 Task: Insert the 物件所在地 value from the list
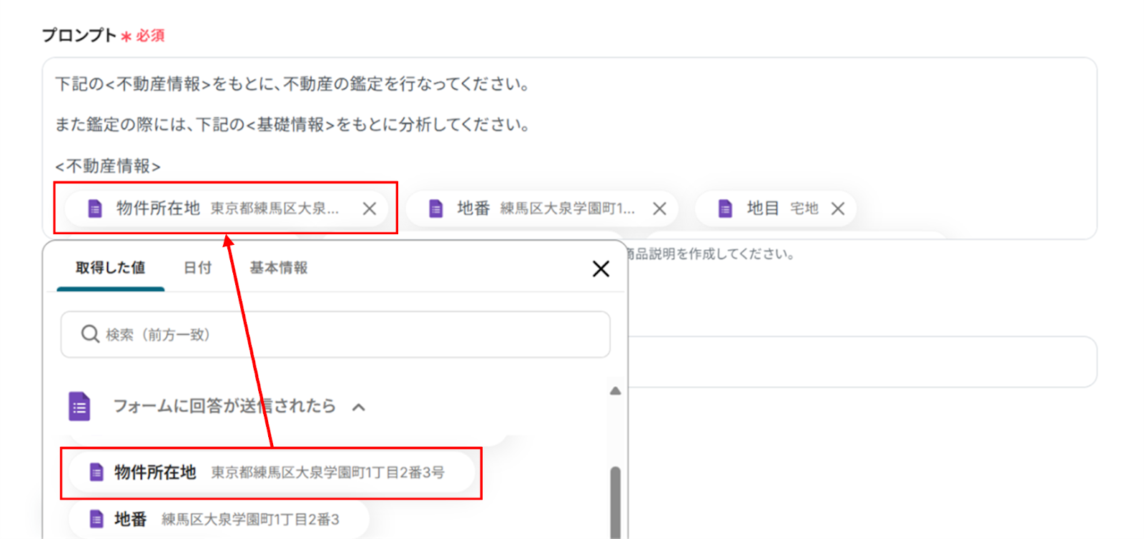point(272,473)
